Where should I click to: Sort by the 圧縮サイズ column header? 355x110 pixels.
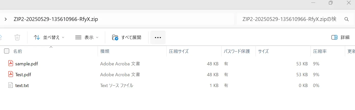tap(179, 51)
